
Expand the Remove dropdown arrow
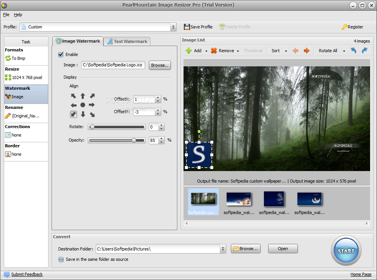pyautogui.click(x=238, y=51)
